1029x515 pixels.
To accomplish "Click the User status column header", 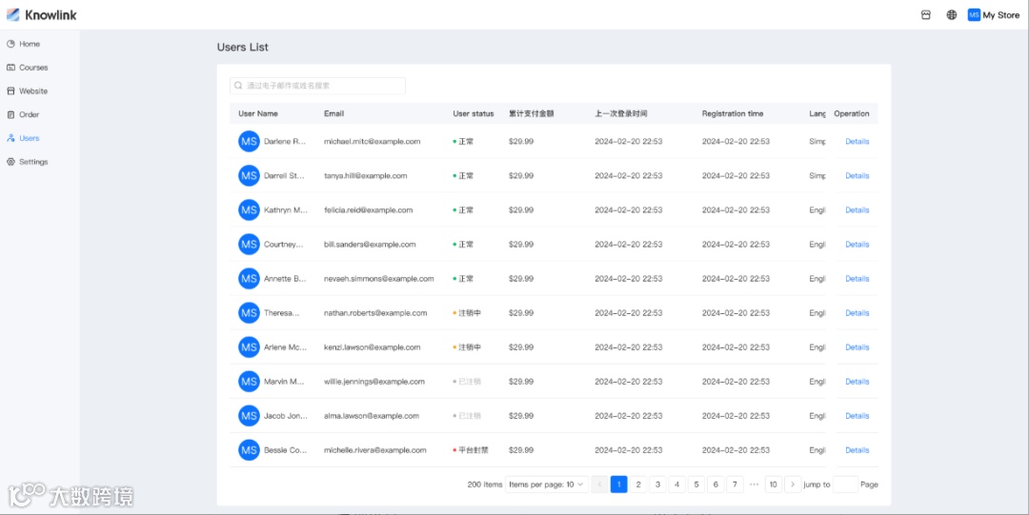I will click(474, 113).
